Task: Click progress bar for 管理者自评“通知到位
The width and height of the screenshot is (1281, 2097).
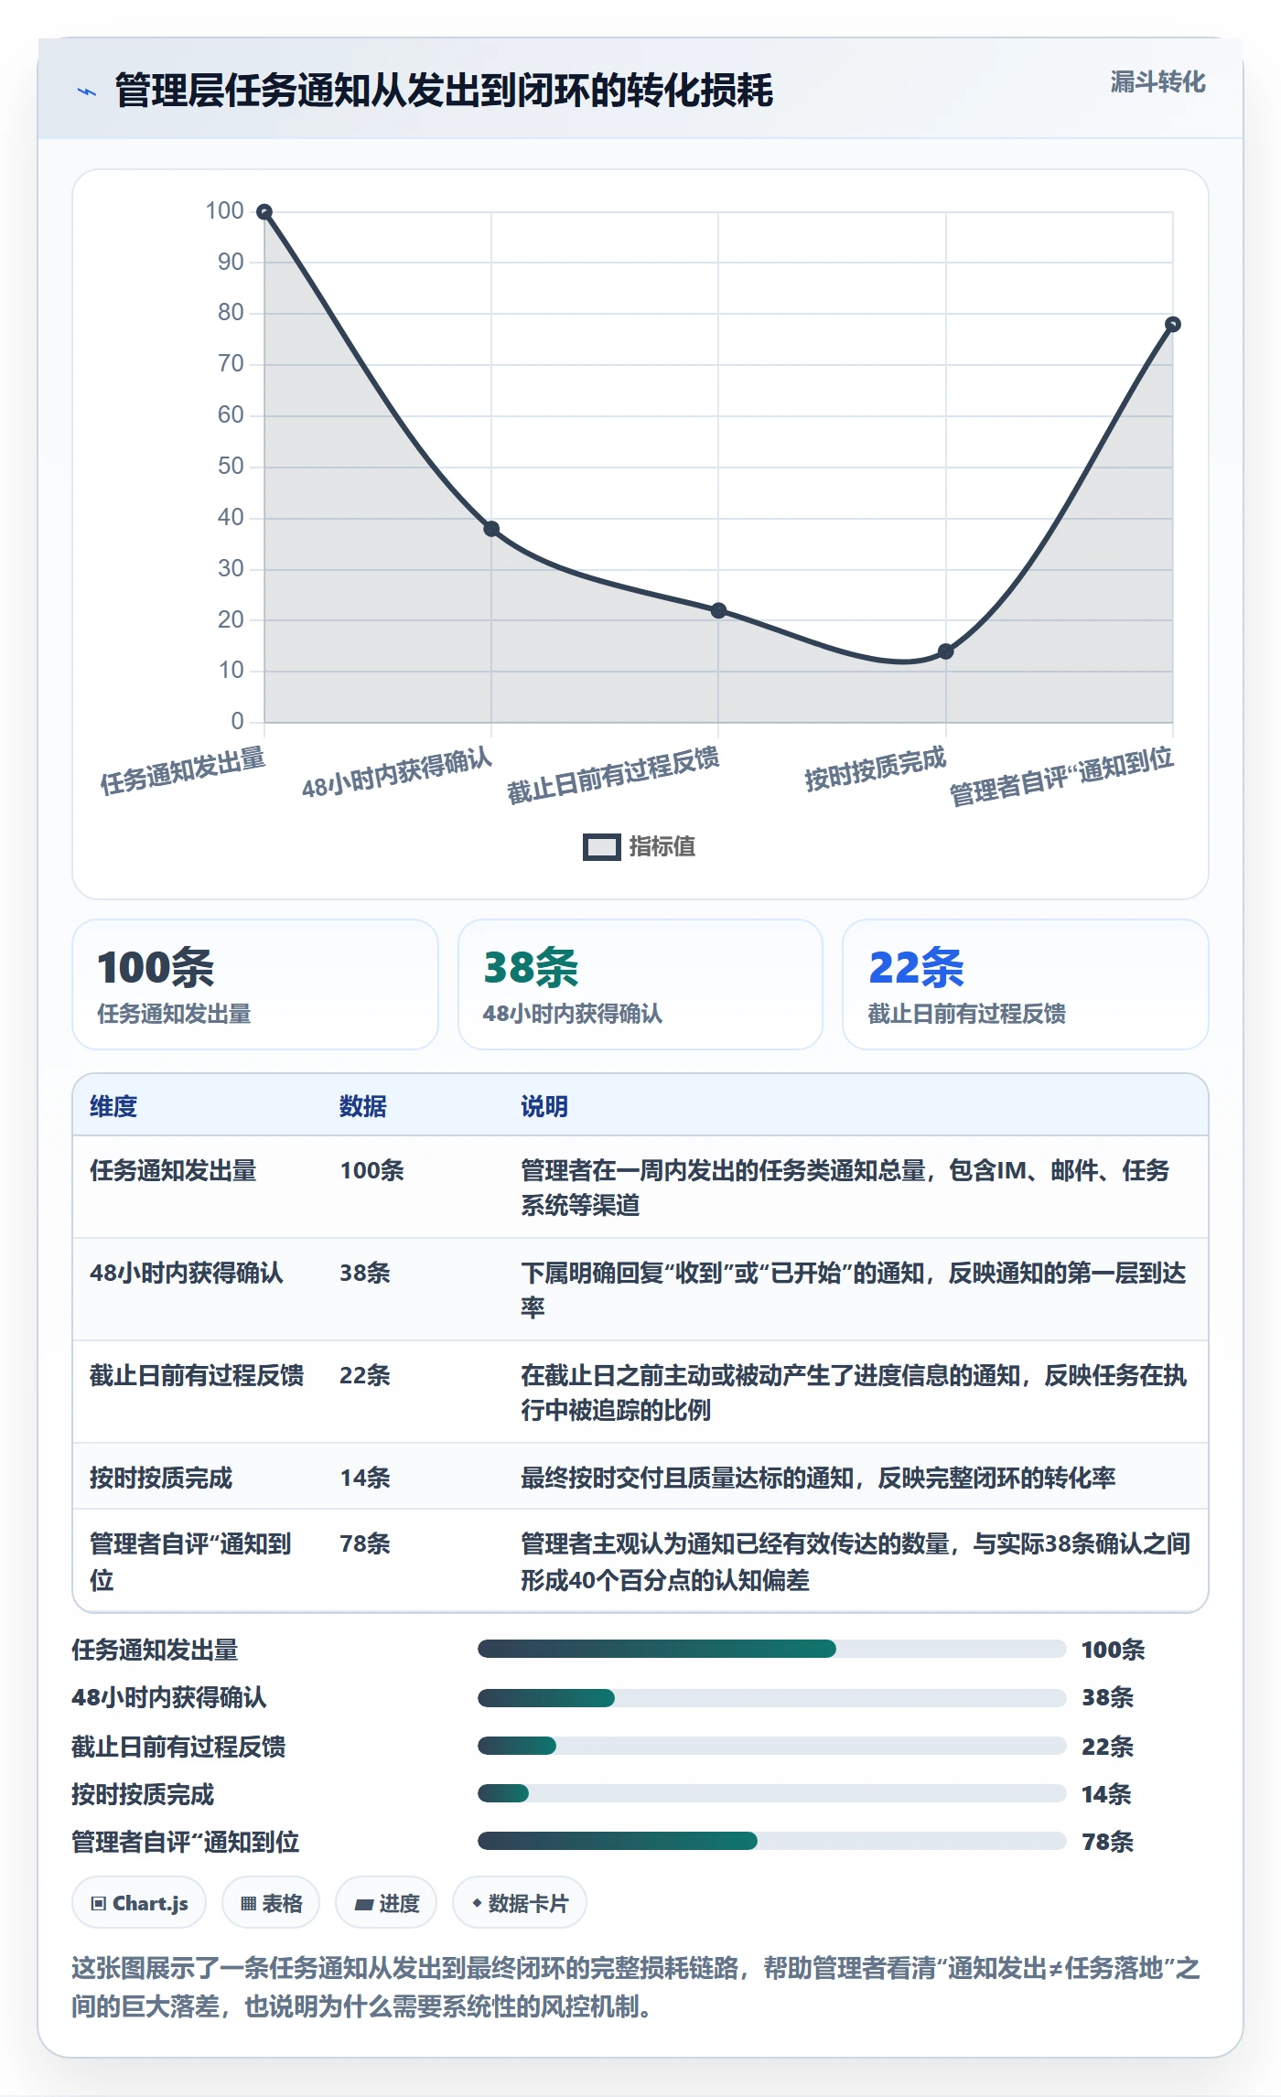Action: (771, 1841)
